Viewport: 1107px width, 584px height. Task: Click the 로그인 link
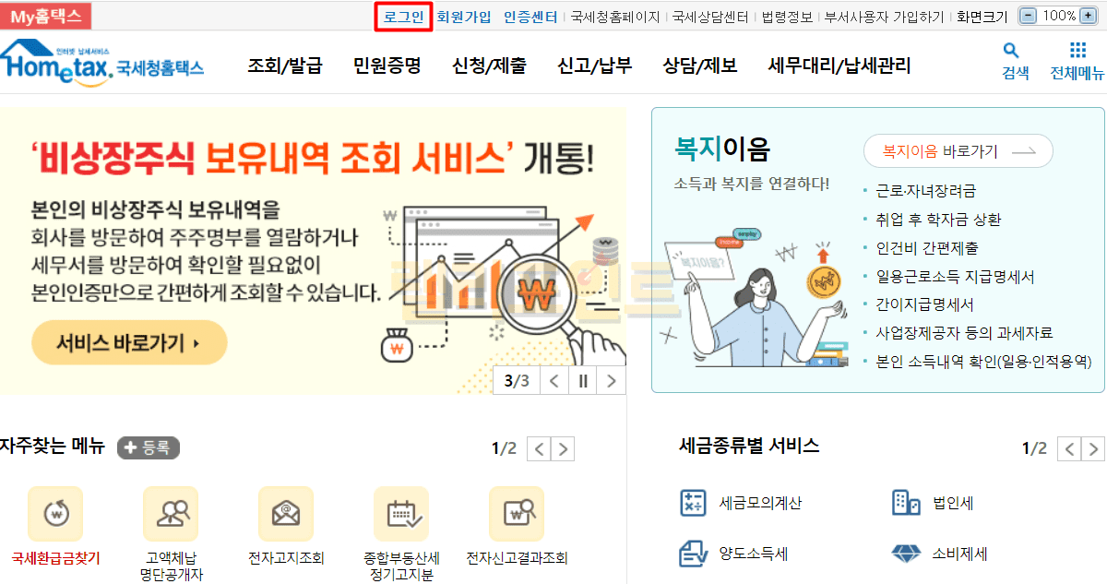403,17
